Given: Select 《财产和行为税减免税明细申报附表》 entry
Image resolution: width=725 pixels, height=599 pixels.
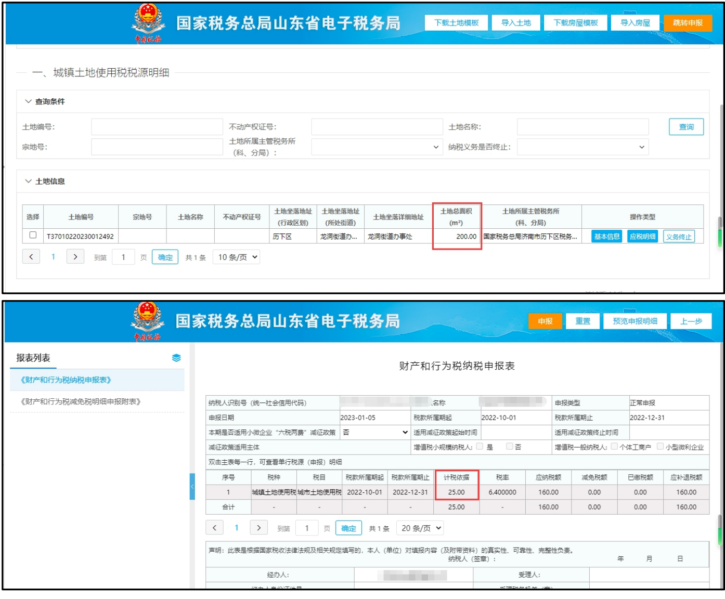Looking at the screenshot, I should coord(81,401).
